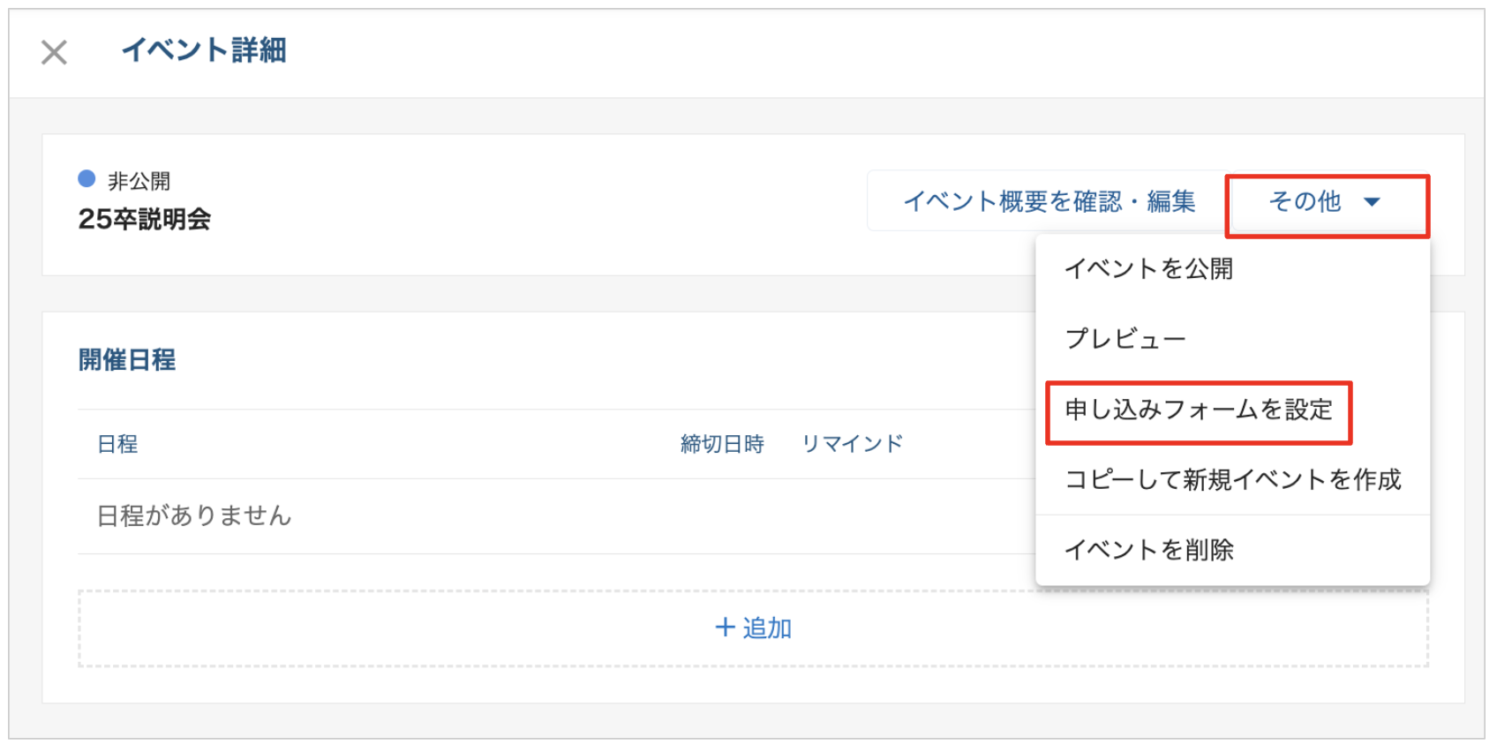
Task: Choose プレビュー in the dropdown menu
Action: coord(1125,339)
